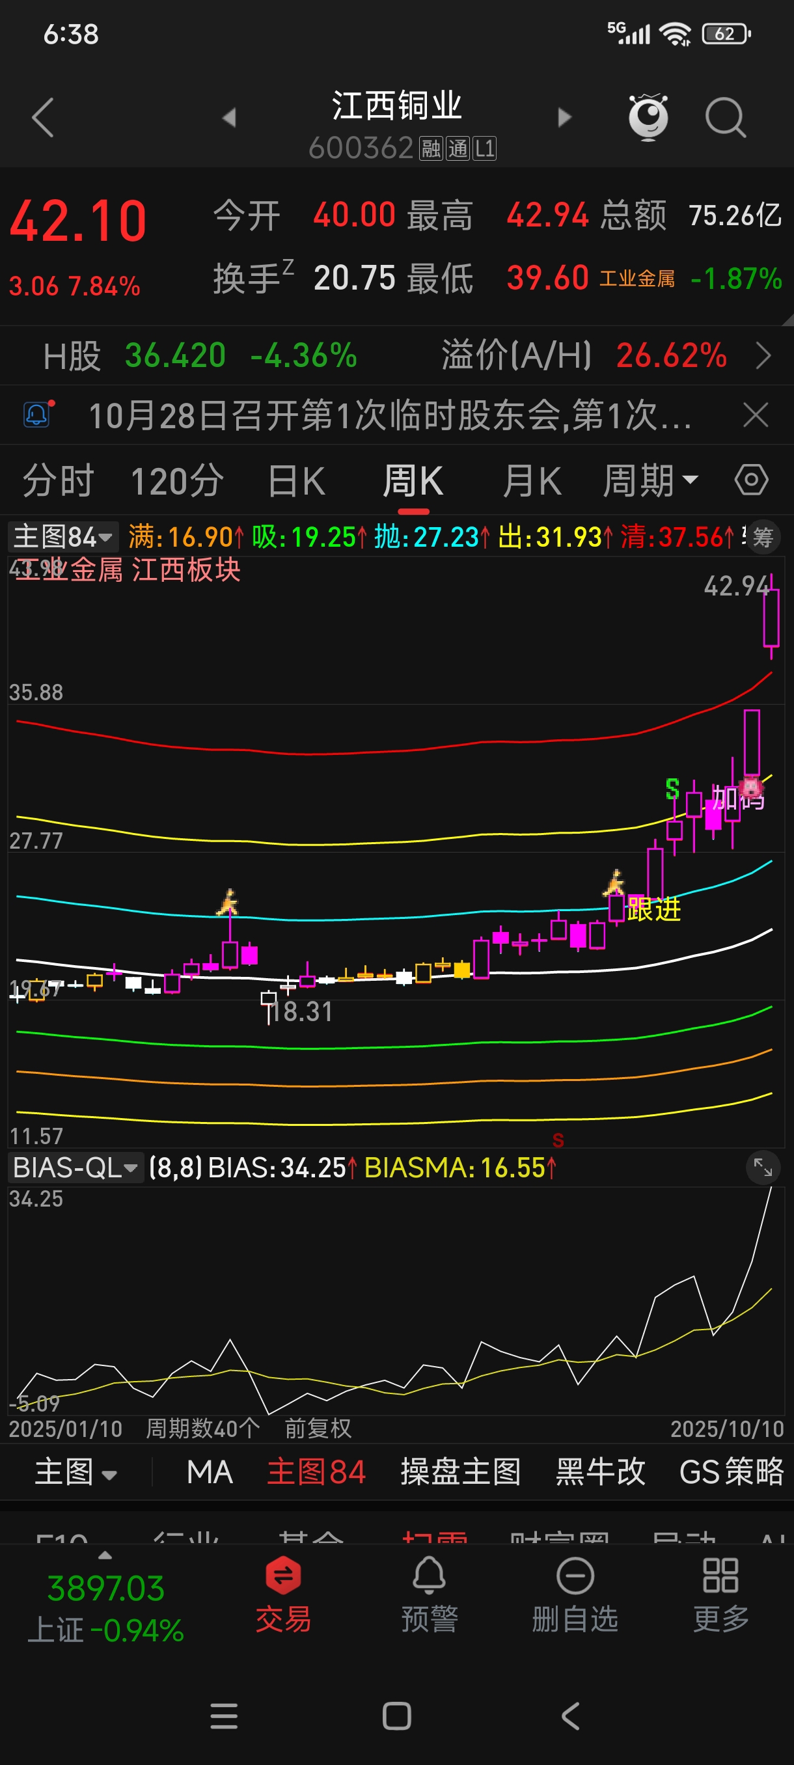Switch to the next stock with right triangle
The width and height of the screenshot is (794, 1765).
(564, 117)
